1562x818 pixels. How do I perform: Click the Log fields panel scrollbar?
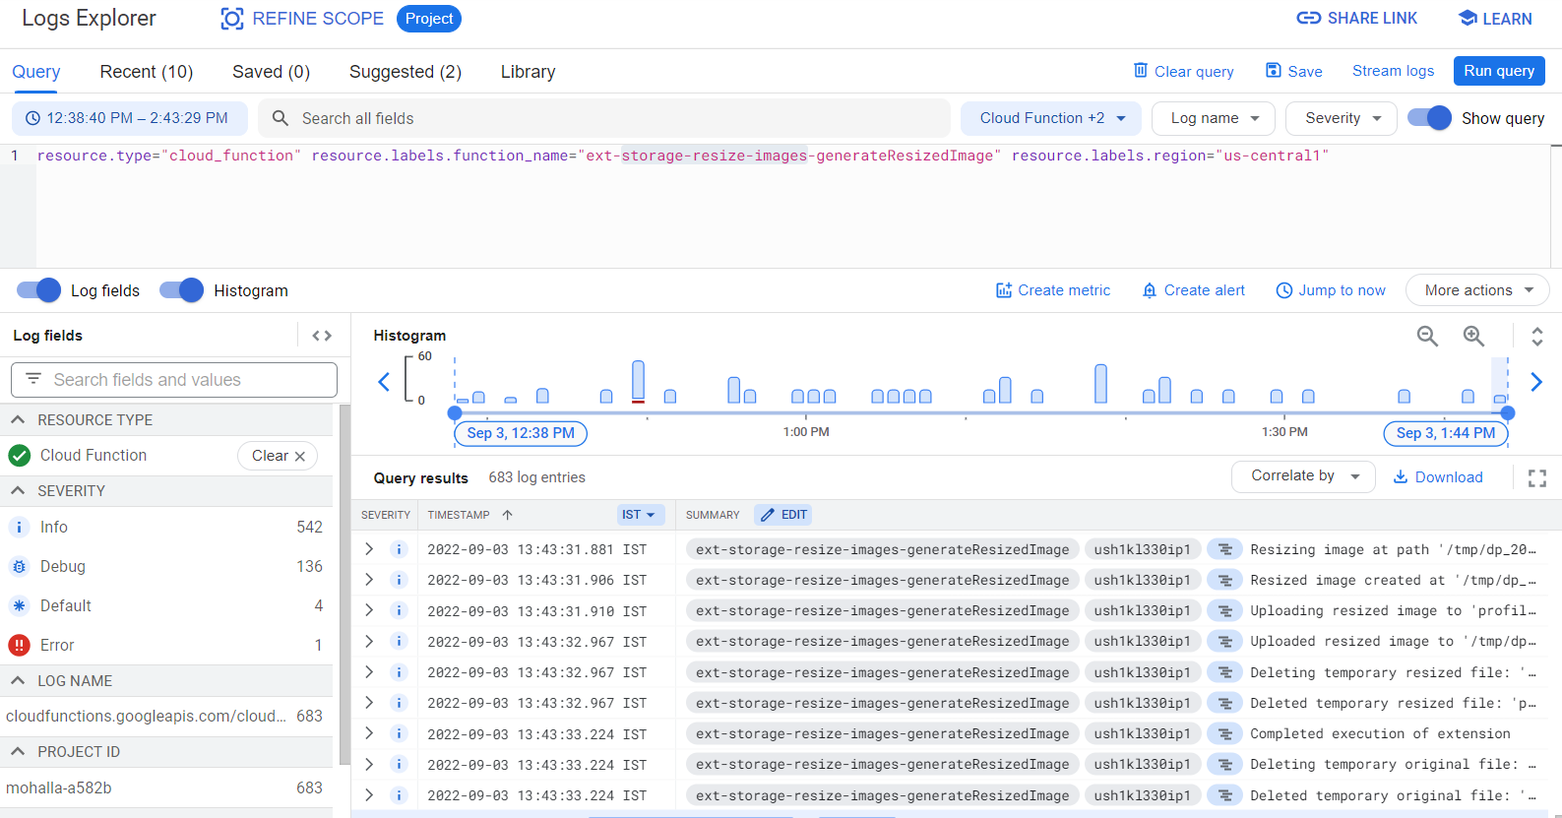click(x=344, y=584)
